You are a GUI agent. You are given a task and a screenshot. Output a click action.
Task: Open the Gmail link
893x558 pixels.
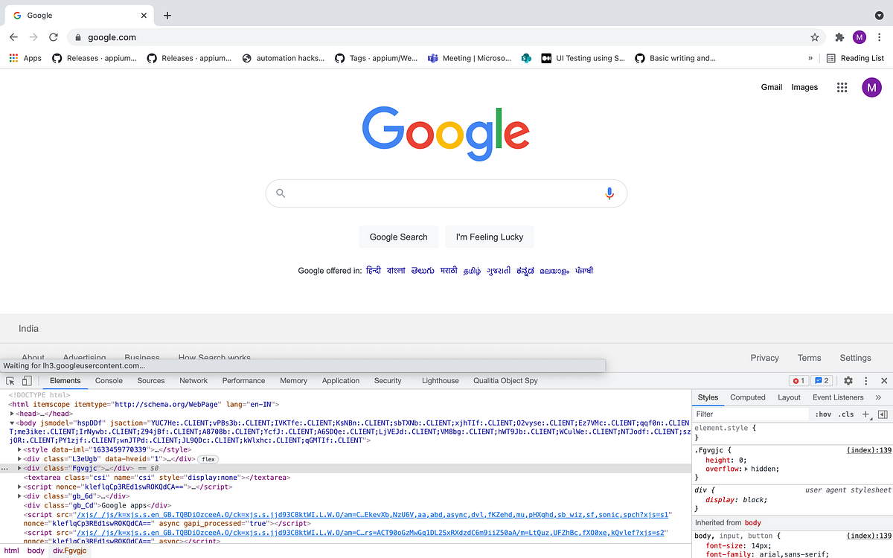click(x=772, y=87)
